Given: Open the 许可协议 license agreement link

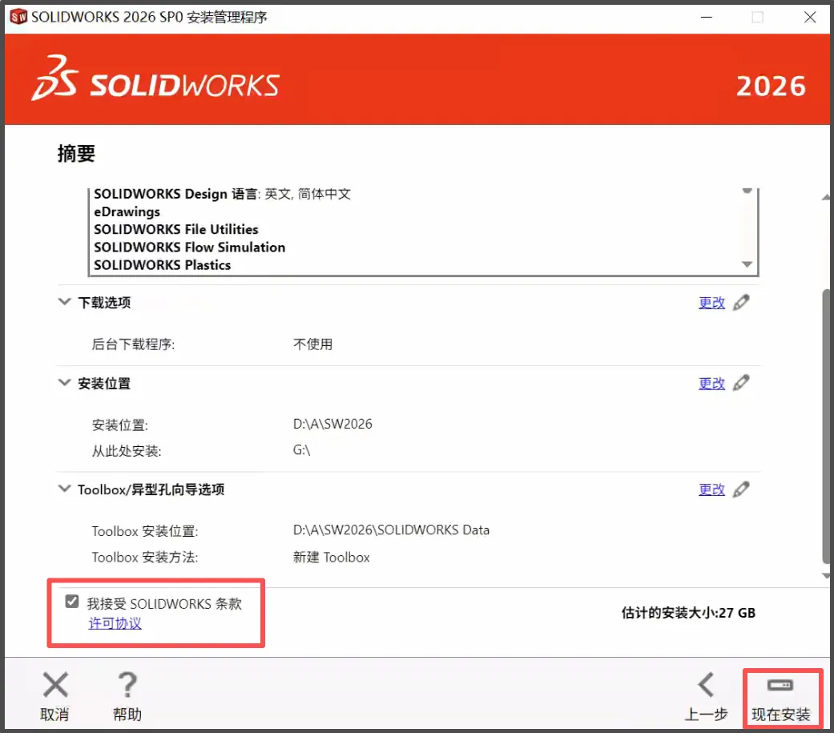Looking at the screenshot, I should pyautogui.click(x=115, y=623).
